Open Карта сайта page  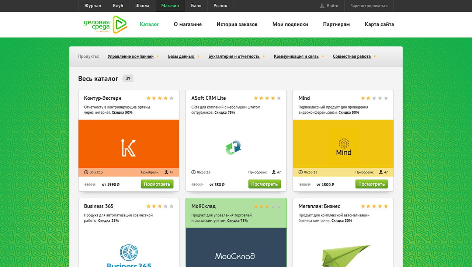(379, 24)
